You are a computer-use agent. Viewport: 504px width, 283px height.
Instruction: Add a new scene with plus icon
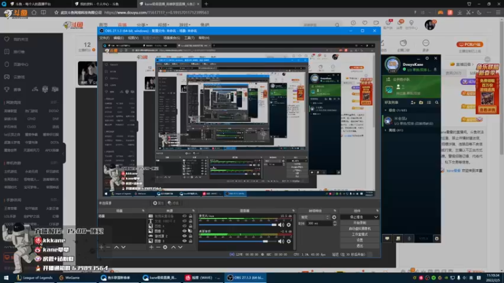pyautogui.click(x=101, y=247)
